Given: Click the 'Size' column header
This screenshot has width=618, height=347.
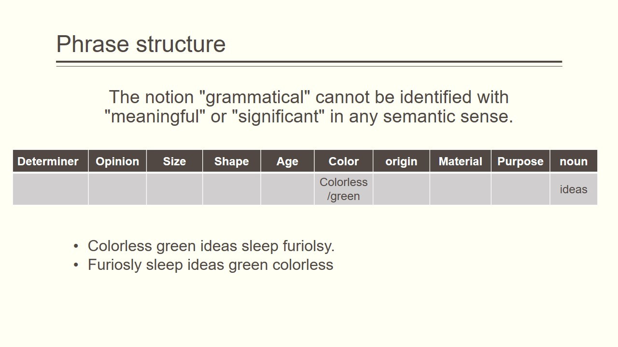Looking at the screenshot, I should pos(174,161).
